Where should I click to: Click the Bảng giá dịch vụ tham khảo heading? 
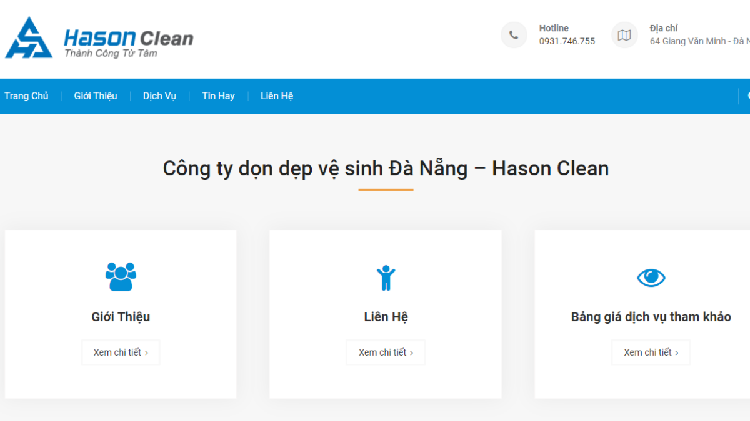click(651, 317)
